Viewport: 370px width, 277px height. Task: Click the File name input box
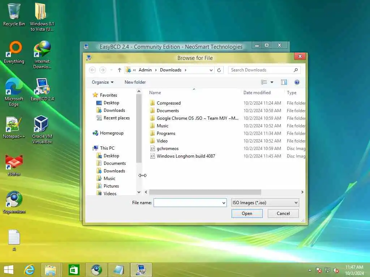(x=188, y=203)
